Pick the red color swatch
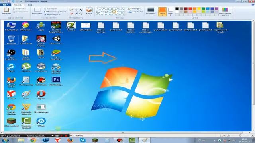Image resolution: width=255 pixels, height=143 pixels. pyautogui.click(x=190, y=8)
